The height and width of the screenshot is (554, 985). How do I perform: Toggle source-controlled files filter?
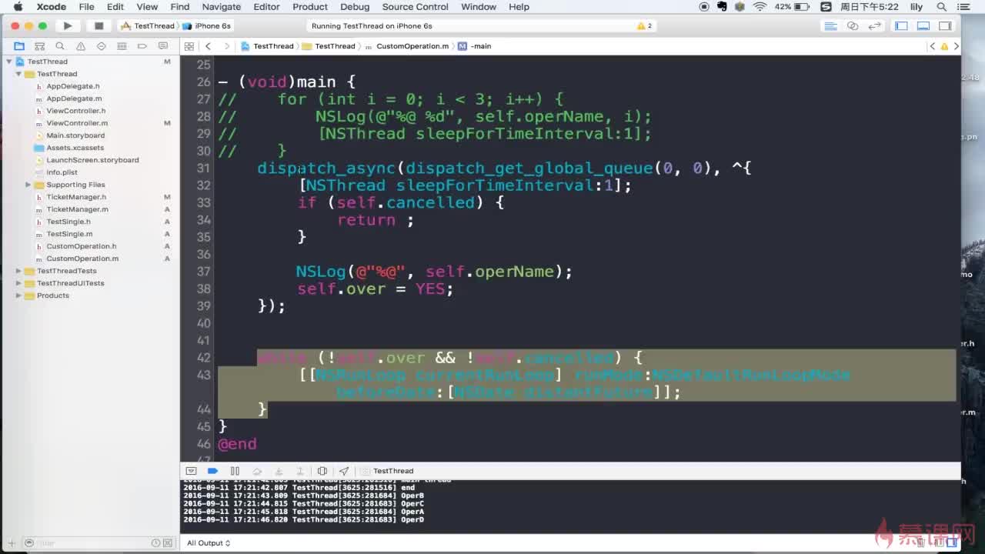pyautogui.click(x=168, y=543)
